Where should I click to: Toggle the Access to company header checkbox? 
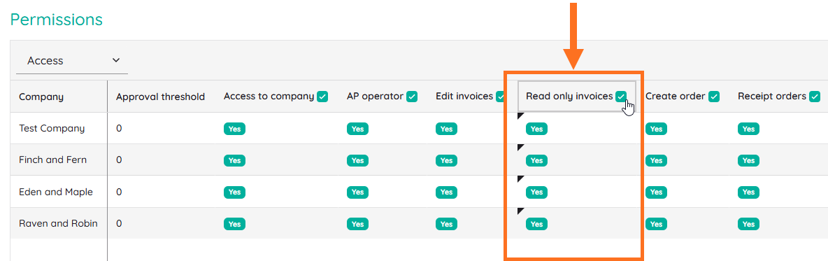pos(322,97)
